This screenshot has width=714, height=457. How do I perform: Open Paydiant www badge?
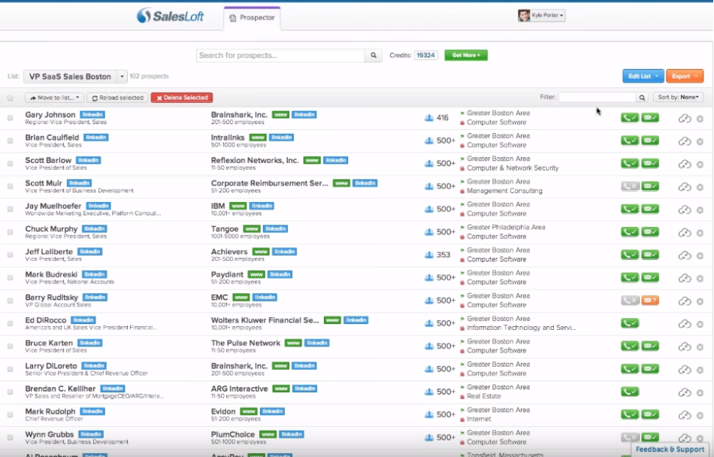(x=256, y=274)
